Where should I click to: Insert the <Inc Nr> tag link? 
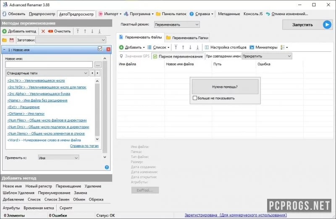pos(36,81)
